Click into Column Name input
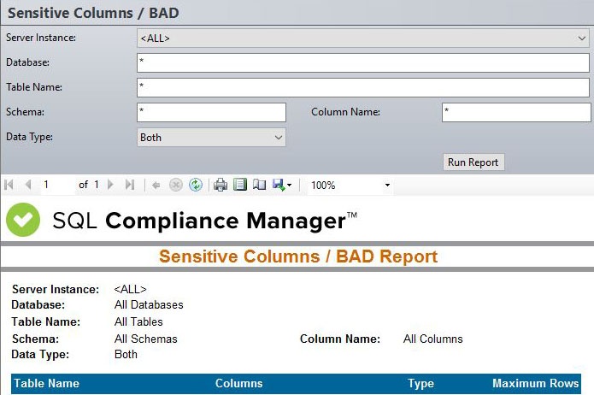The height and width of the screenshot is (395, 594). [515, 112]
